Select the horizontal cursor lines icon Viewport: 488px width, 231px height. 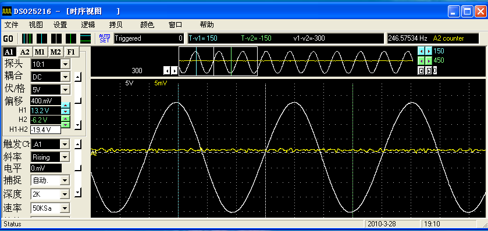click(86, 38)
